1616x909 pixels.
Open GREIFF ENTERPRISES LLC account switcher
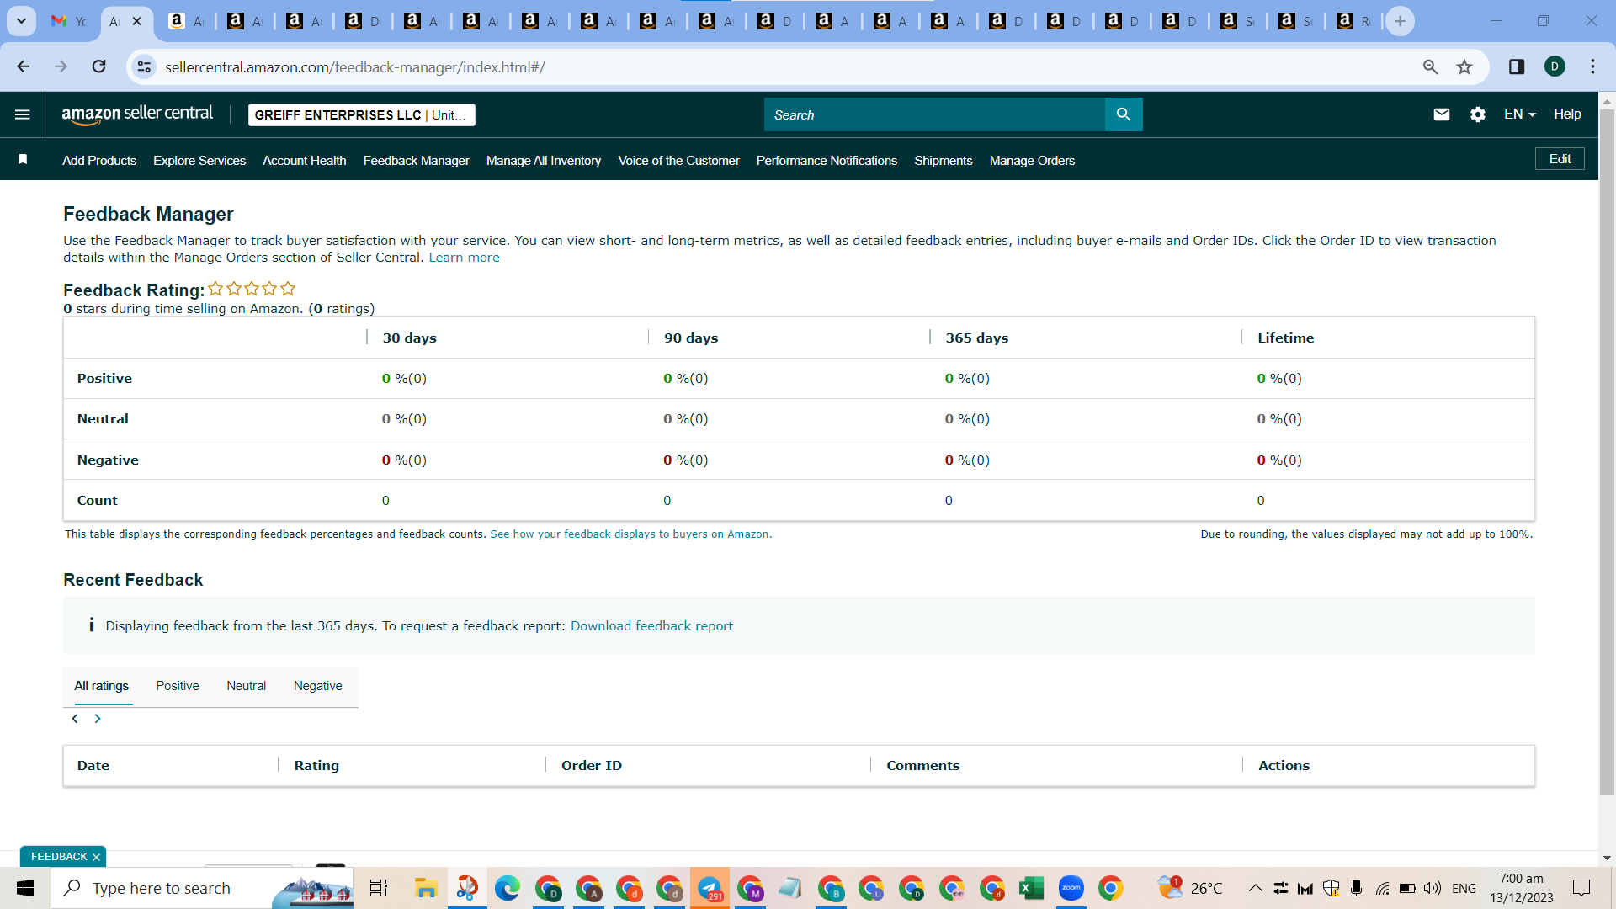362,114
